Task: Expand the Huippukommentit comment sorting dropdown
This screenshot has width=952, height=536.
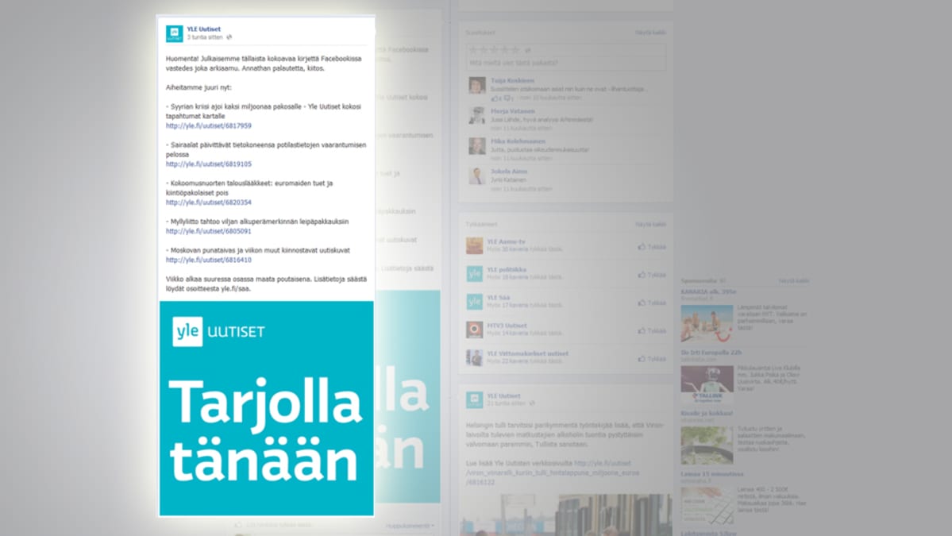Action: coord(410,526)
